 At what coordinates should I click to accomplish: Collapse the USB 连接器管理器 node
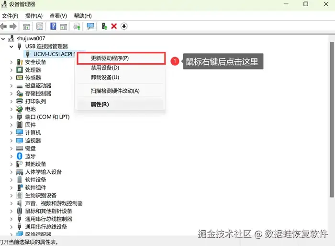[x=11, y=47]
